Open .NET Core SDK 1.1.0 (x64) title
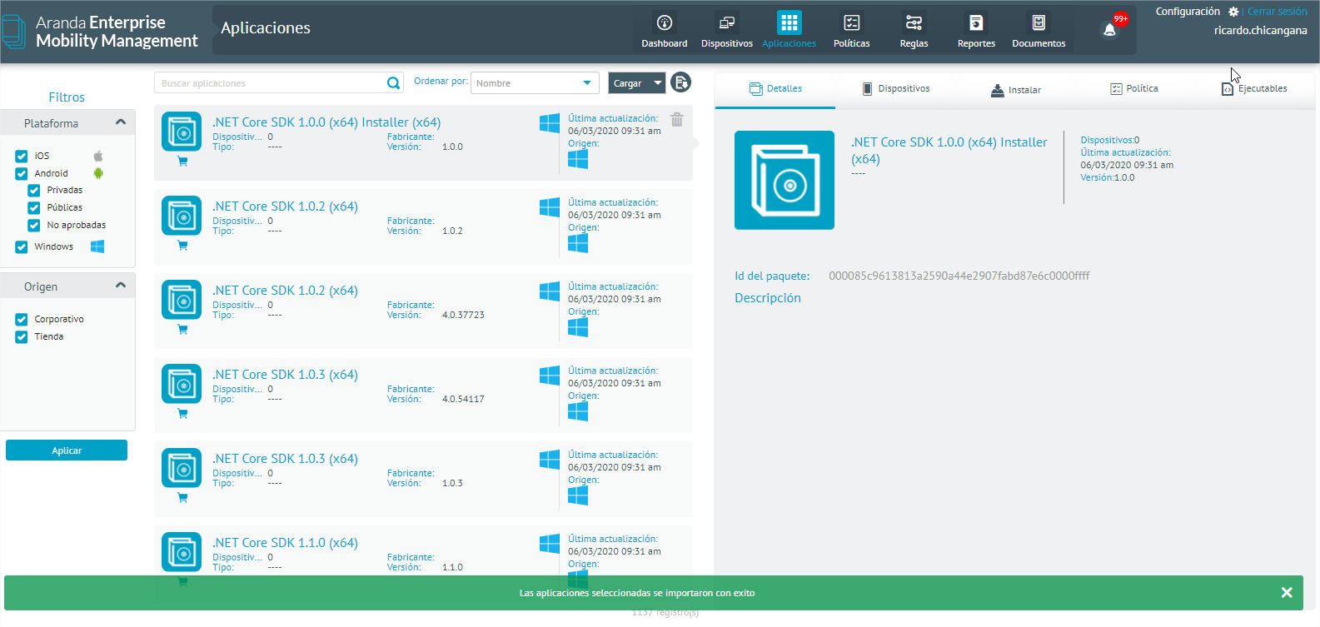The height and width of the screenshot is (627, 1320). pos(285,543)
